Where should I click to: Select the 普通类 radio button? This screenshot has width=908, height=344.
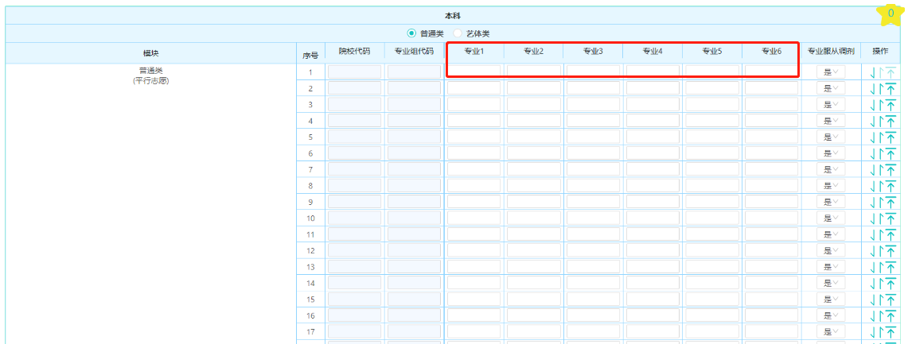click(411, 33)
